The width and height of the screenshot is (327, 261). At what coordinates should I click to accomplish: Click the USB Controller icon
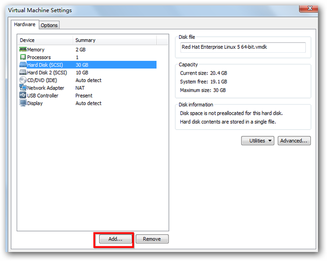[x=23, y=95]
